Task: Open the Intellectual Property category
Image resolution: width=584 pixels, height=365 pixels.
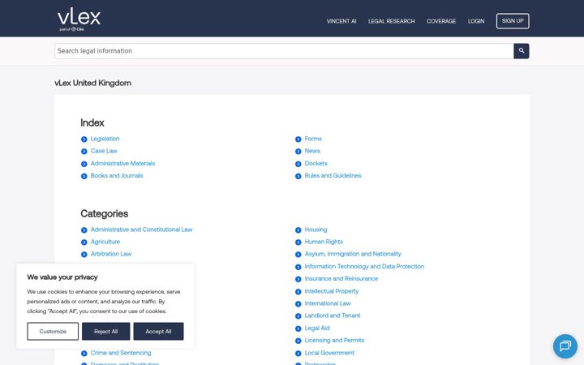Action: pyautogui.click(x=332, y=291)
